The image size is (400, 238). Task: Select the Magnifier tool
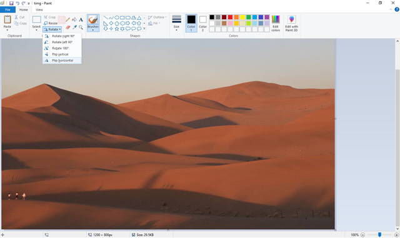click(81, 27)
